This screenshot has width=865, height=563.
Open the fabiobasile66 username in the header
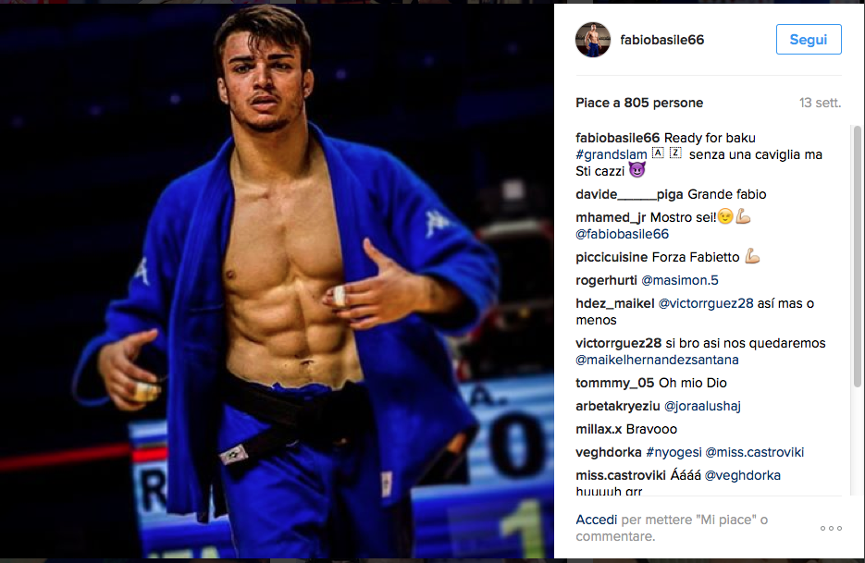pyautogui.click(x=662, y=40)
